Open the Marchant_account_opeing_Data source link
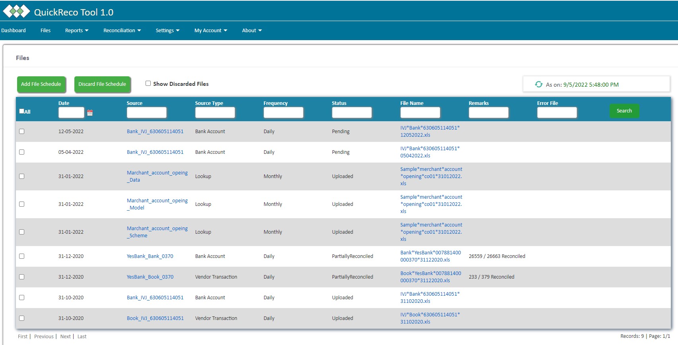 point(157,176)
